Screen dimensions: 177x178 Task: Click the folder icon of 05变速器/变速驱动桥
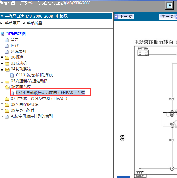pyautogui.click(x=7, y=81)
